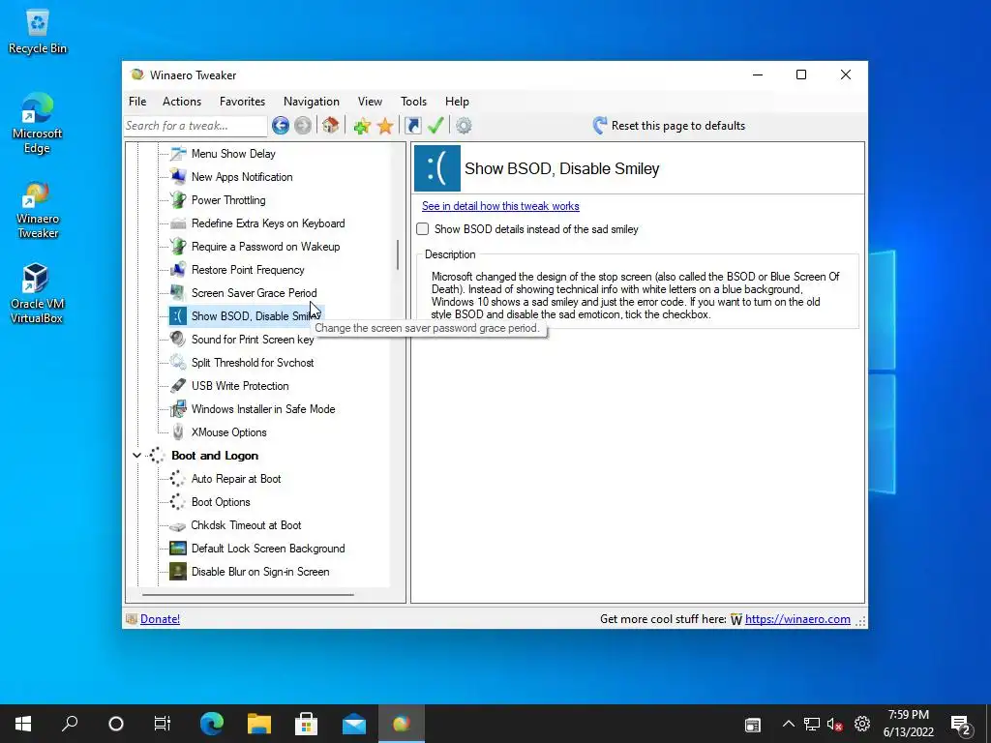
Task: Click the Require a Password on Wakeup icon
Action: 178,247
